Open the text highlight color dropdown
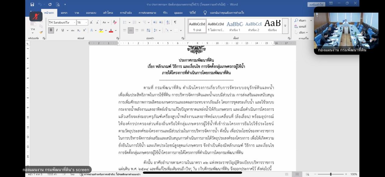385x177 pixels. [x=106, y=30]
